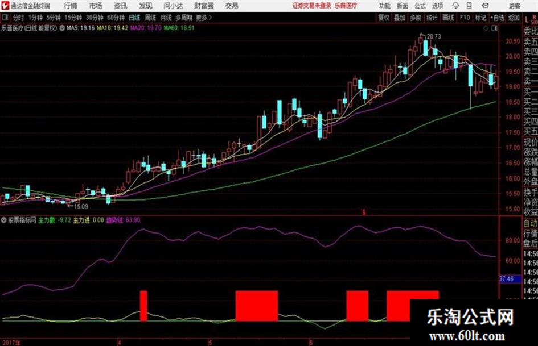Click the MA10: 19.42 indicator label
Image resolution: width=538 pixels, height=346 pixels.
coord(112,28)
